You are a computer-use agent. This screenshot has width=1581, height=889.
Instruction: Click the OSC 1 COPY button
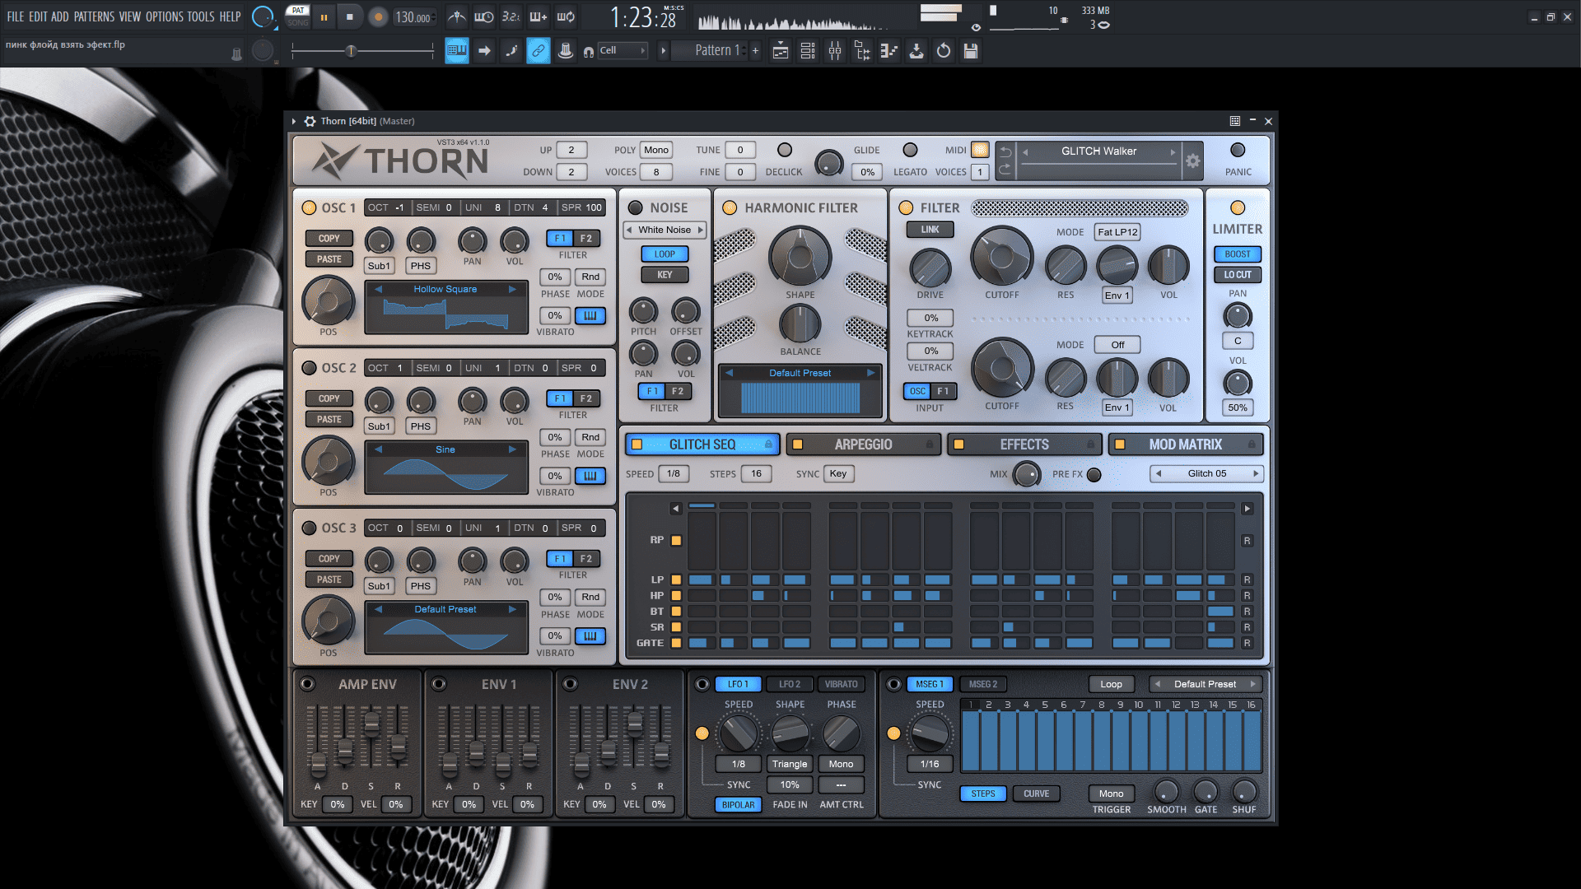pyautogui.click(x=329, y=238)
